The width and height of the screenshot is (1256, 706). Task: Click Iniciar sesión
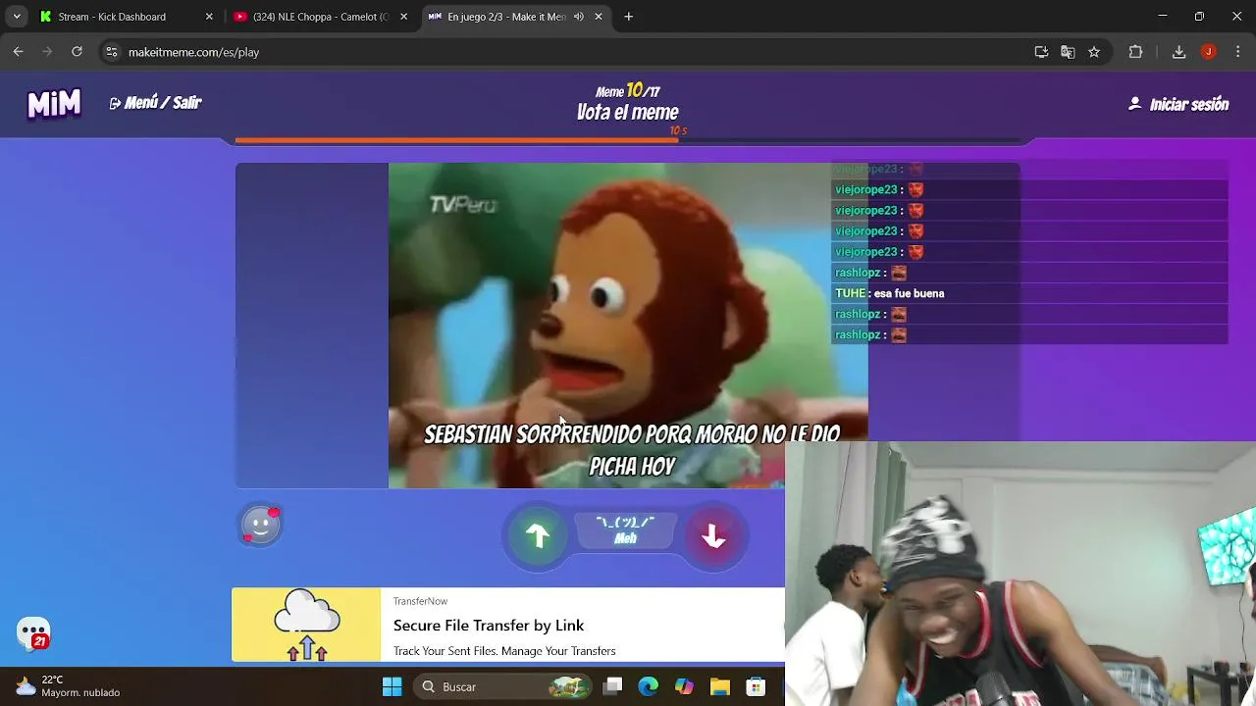1178,104
